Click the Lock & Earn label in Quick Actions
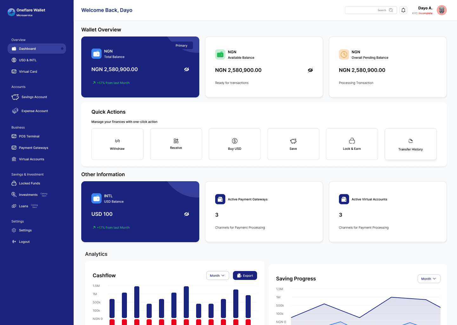Image resolution: width=457 pixels, height=325 pixels. [352, 149]
